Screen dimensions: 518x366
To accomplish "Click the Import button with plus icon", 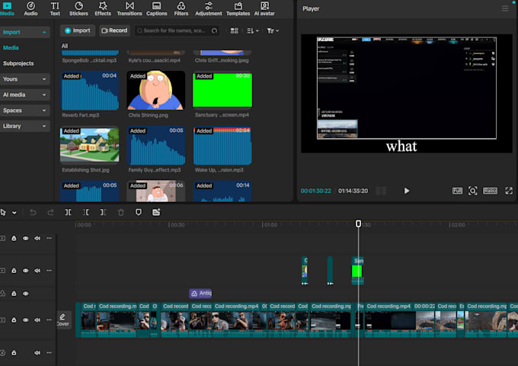I will [78, 30].
